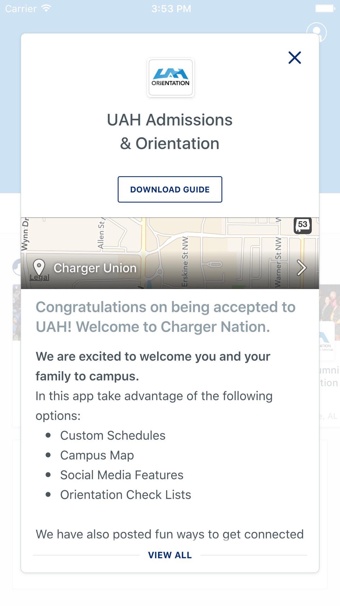Tap the Wi-Fi status icon
Viewport: 340px width, 606px height.
point(46,8)
